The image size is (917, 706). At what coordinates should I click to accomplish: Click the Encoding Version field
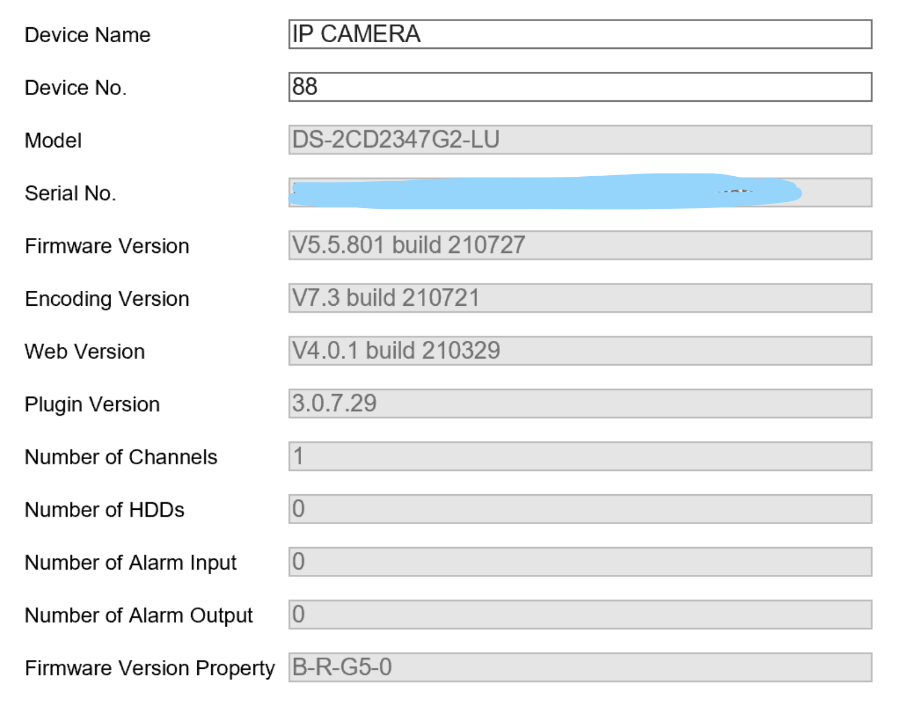pyautogui.click(x=580, y=299)
